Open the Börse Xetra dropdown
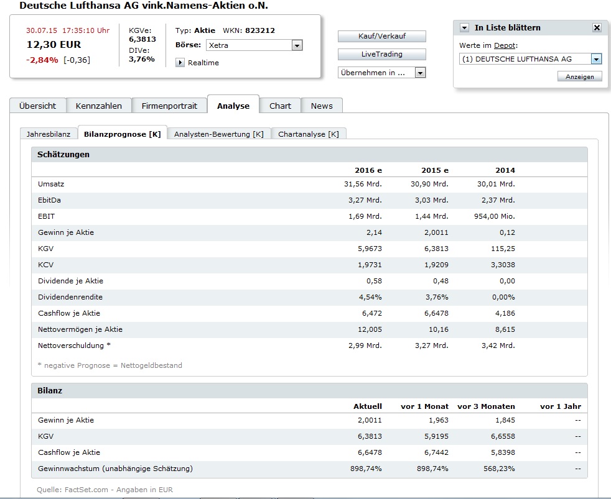The width and height of the screenshot is (611, 499). [x=297, y=45]
